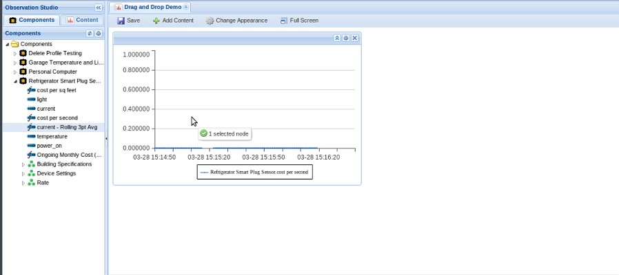The width and height of the screenshot is (619, 275).
Task: Expand the Personal Computer tree node
Action: click(15, 72)
